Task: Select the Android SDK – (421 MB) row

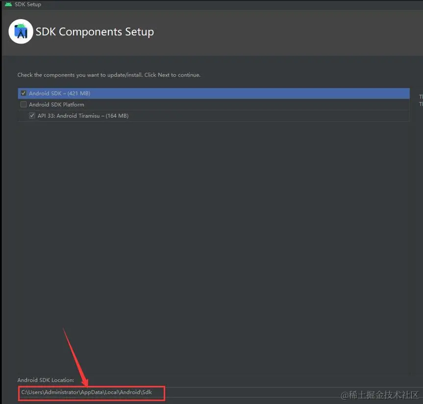Action: 214,93
